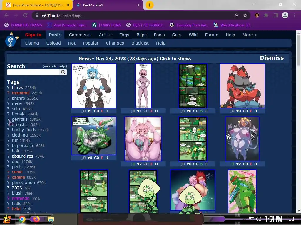Click the News banner to show it
Viewport: 301px width, 225px height.
coord(135,59)
